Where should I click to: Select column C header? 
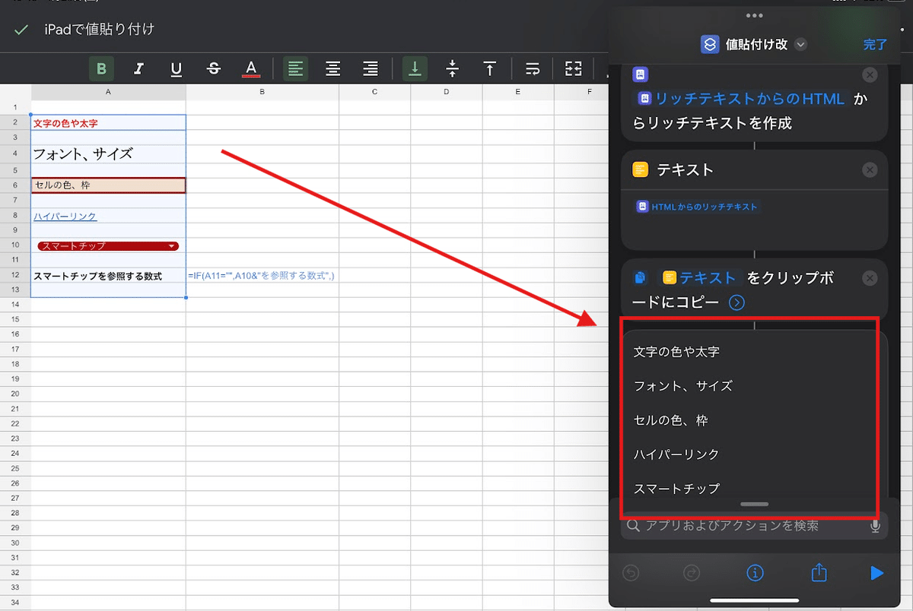[x=375, y=92]
